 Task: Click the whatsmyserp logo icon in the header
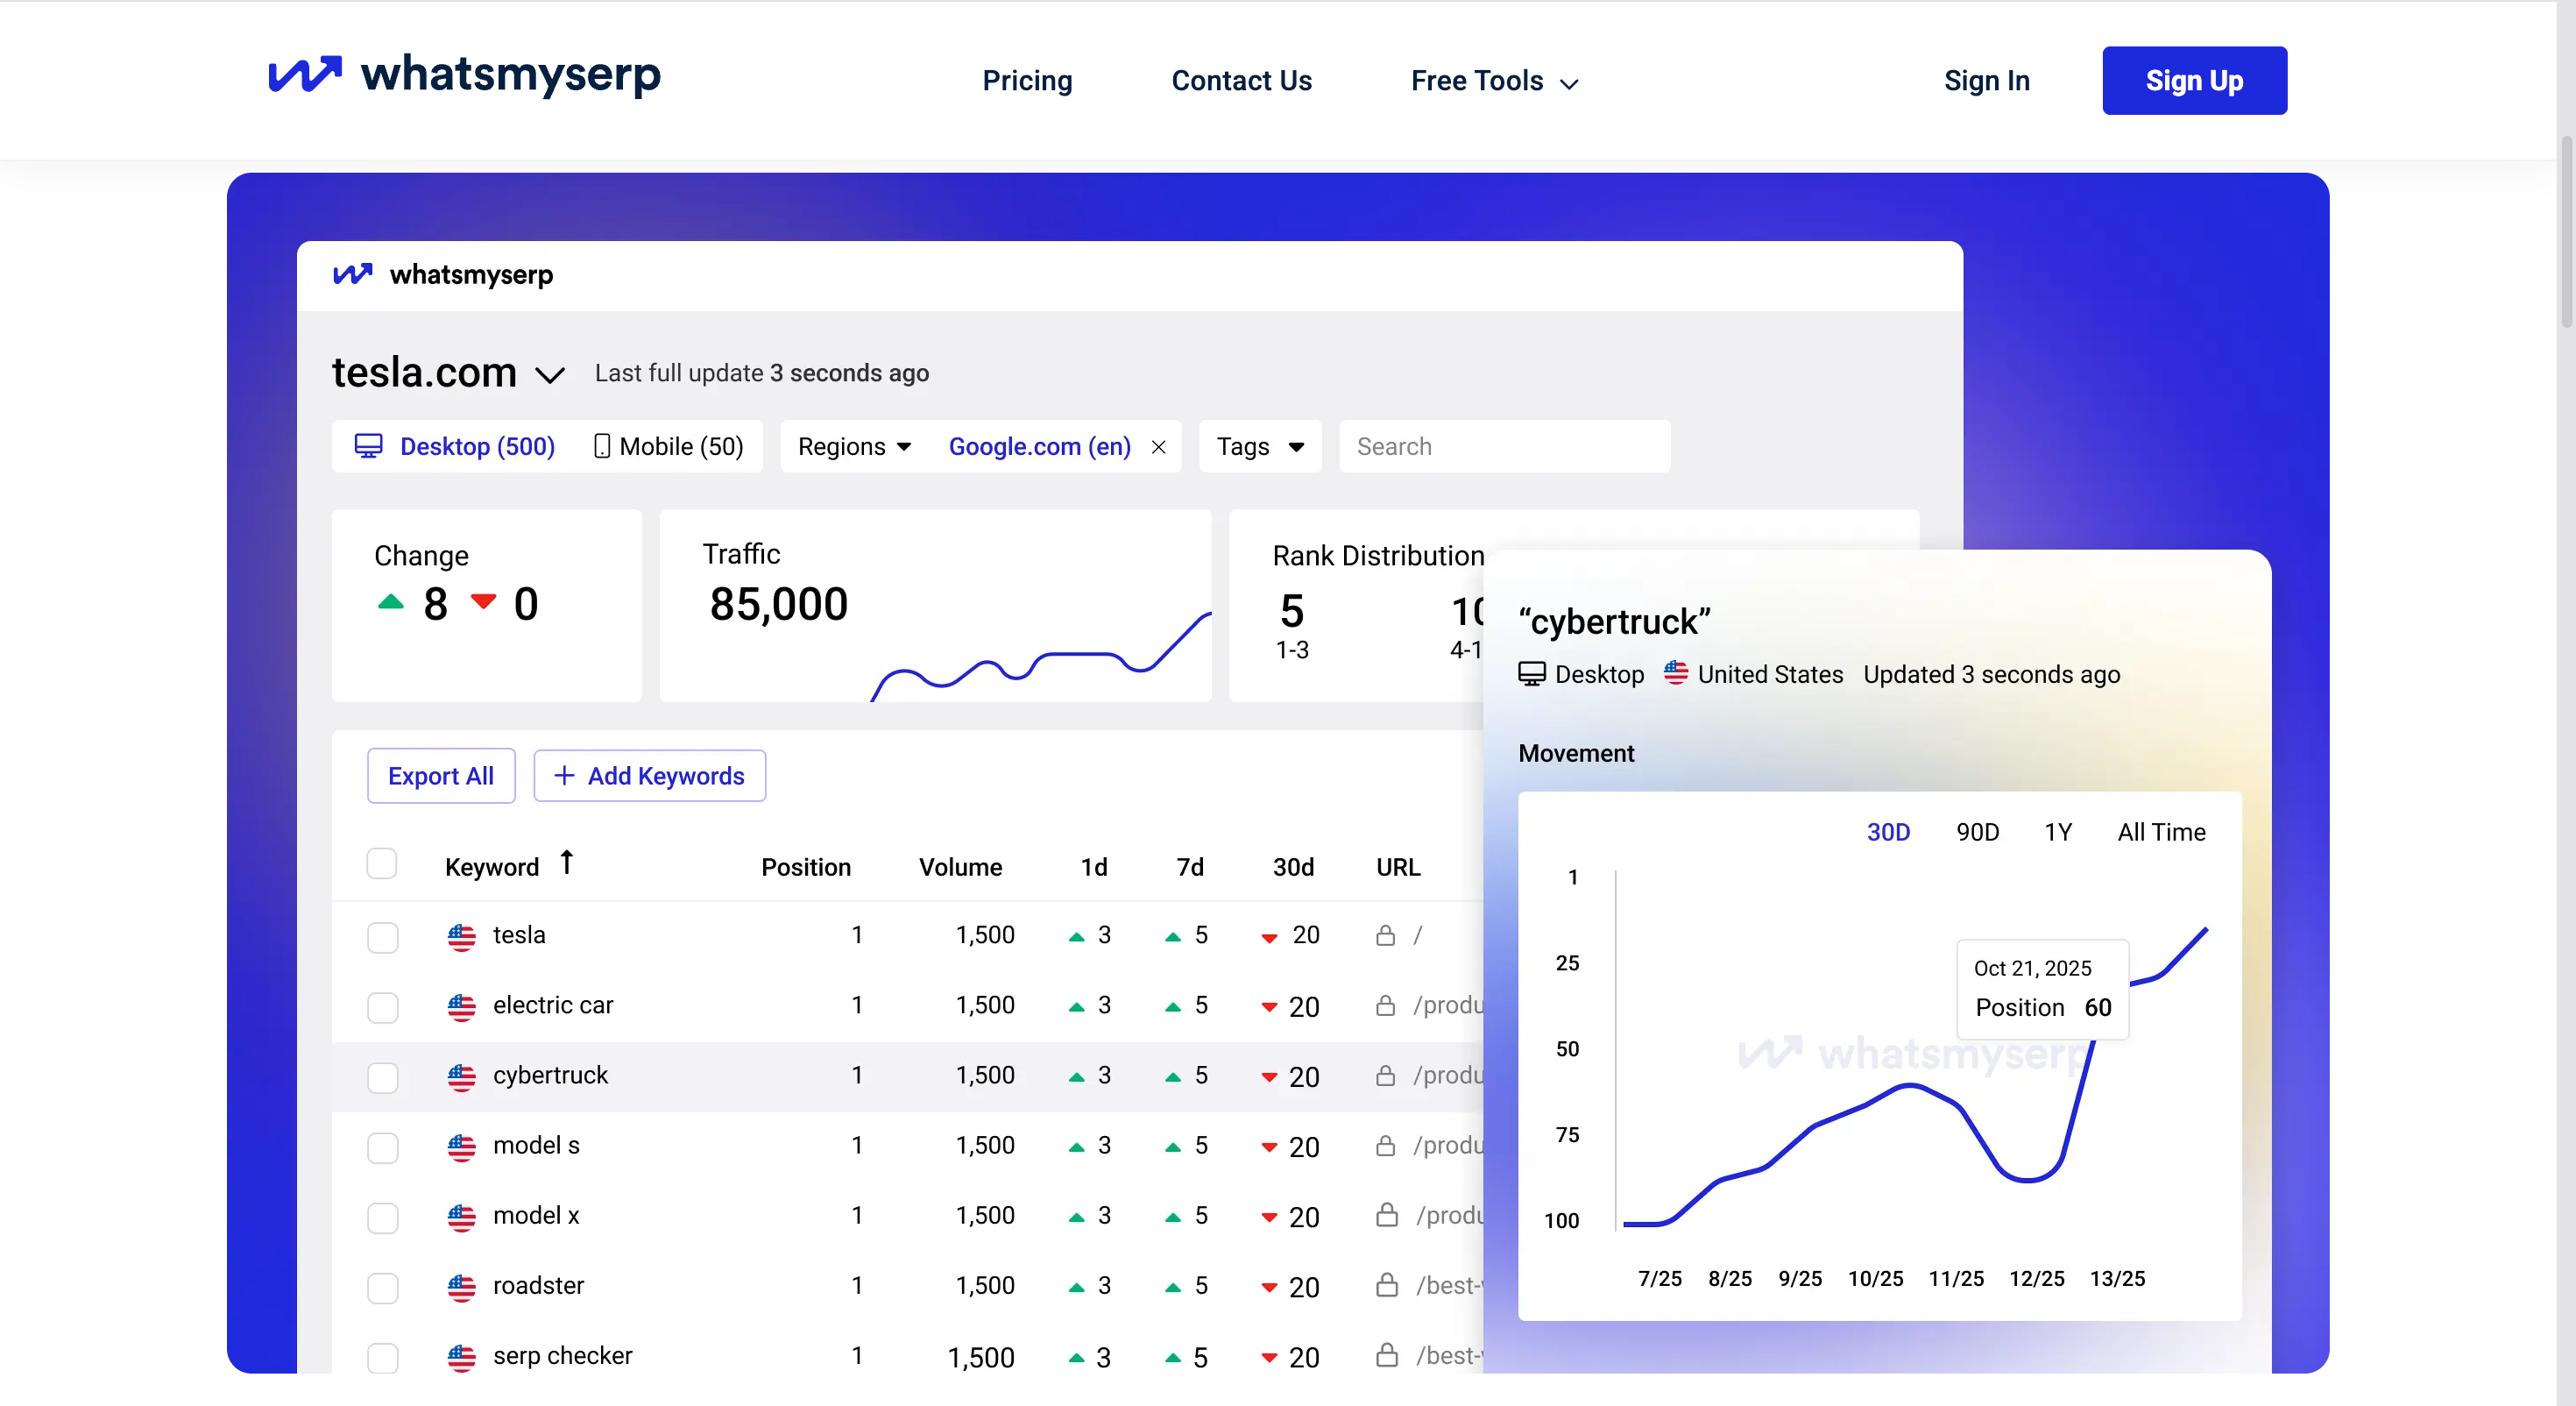(305, 76)
